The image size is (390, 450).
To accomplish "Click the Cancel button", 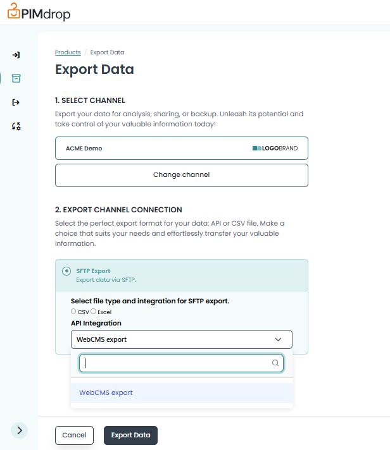I will click(x=74, y=435).
